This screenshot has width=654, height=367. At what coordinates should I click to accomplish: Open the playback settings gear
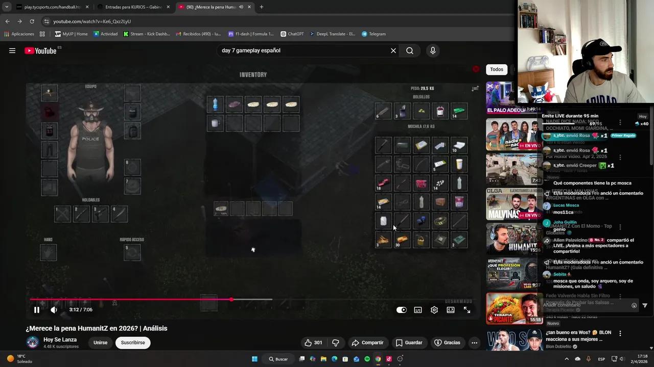[x=434, y=309]
